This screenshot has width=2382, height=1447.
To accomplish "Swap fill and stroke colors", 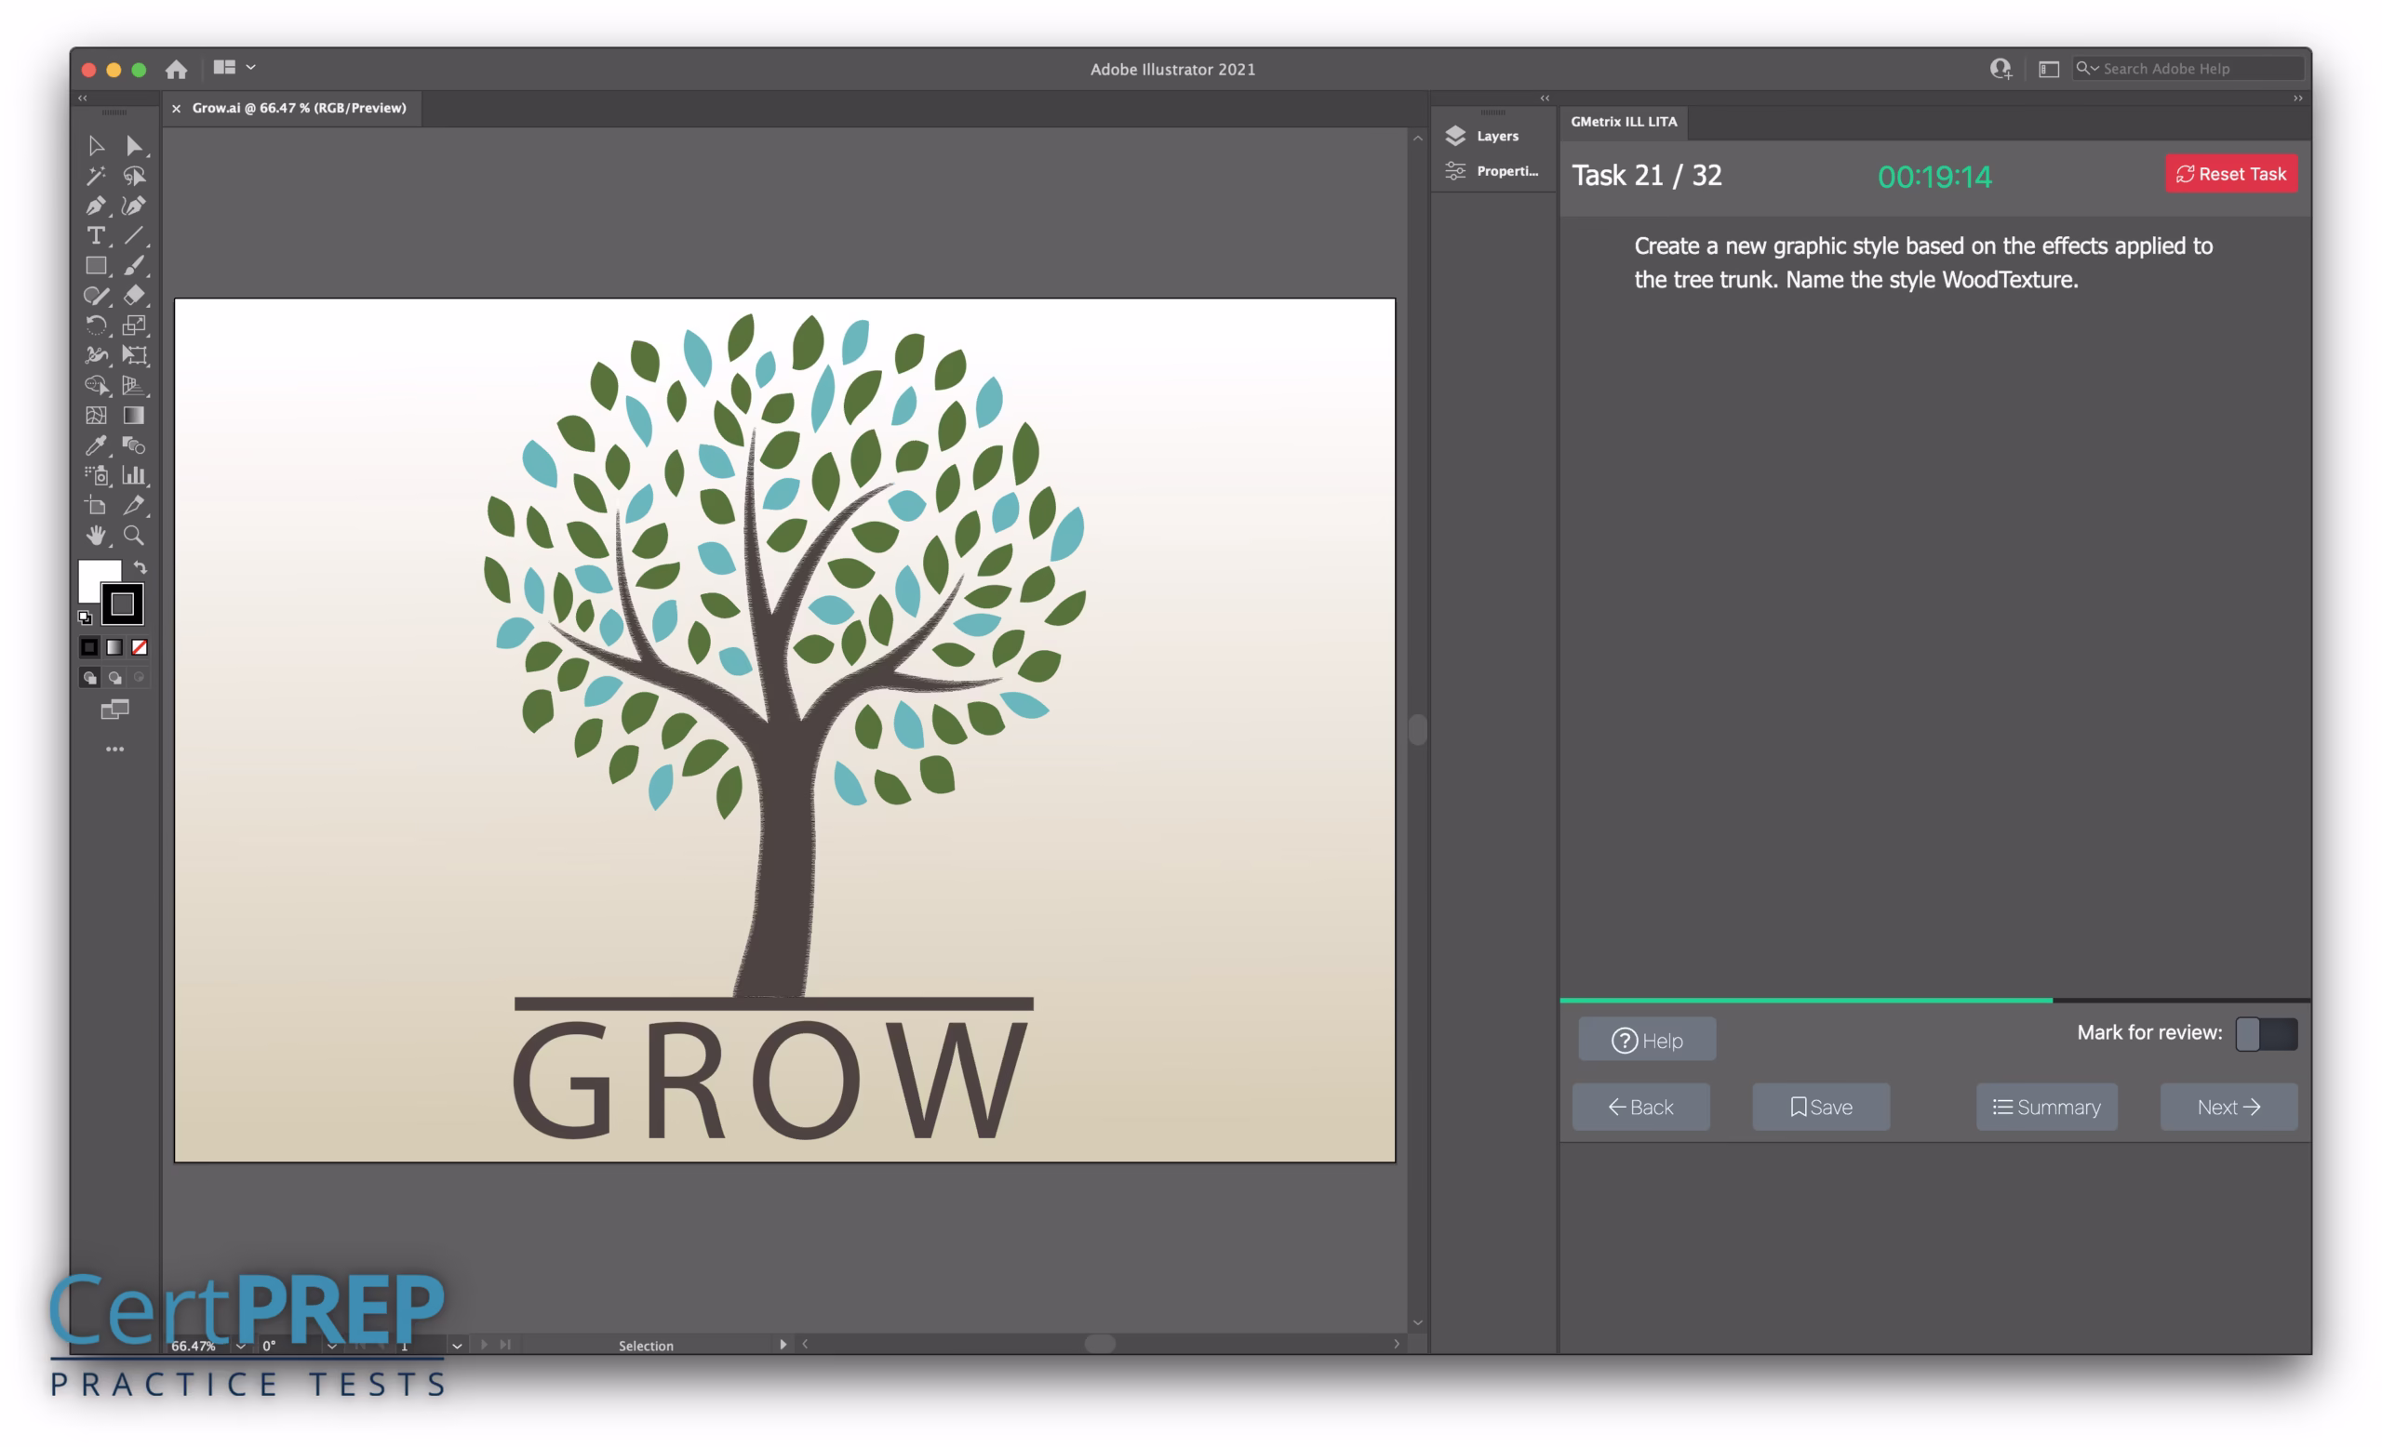I will 141,567.
